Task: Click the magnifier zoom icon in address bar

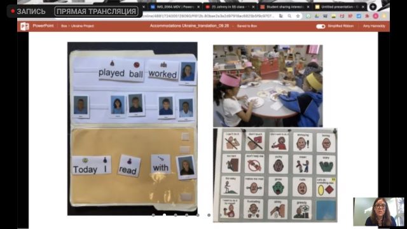Action: tap(289, 16)
